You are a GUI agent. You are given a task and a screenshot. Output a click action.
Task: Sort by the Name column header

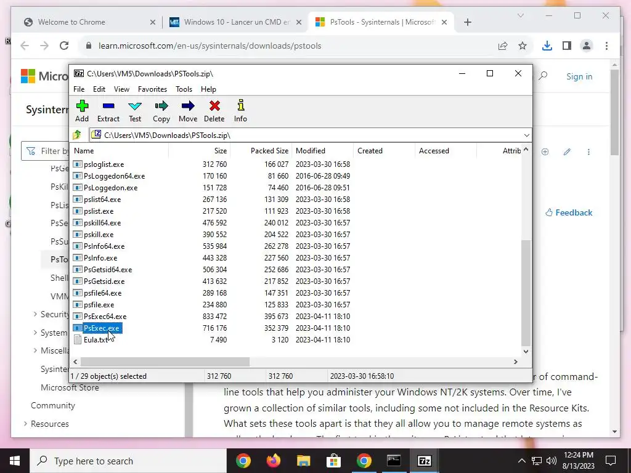point(120,151)
